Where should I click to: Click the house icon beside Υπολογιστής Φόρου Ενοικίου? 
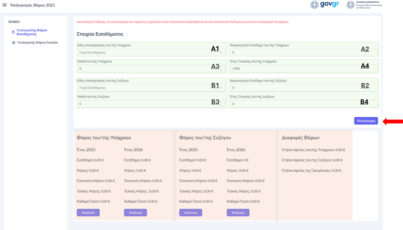[13, 42]
